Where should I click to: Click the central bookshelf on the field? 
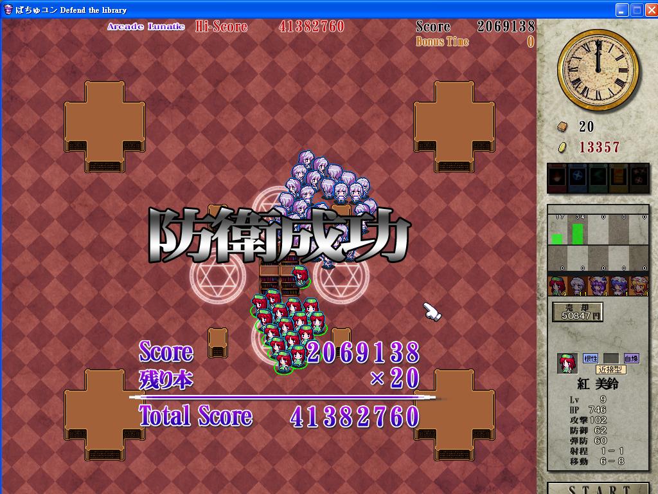point(279,275)
